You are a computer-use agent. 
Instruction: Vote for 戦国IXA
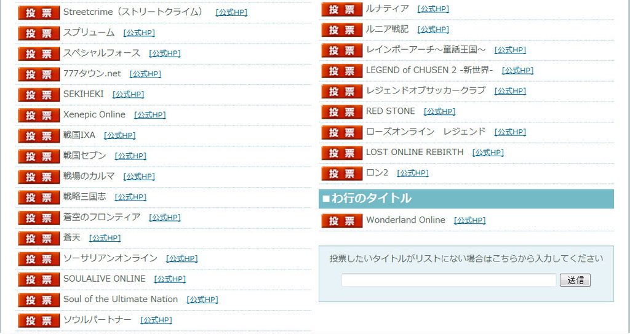pyautogui.click(x=39, y=136)
